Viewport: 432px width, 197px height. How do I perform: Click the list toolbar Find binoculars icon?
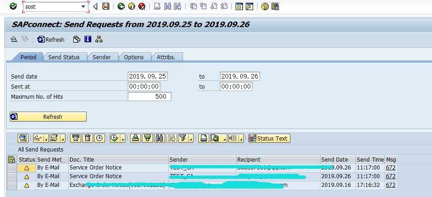[159, 138]
